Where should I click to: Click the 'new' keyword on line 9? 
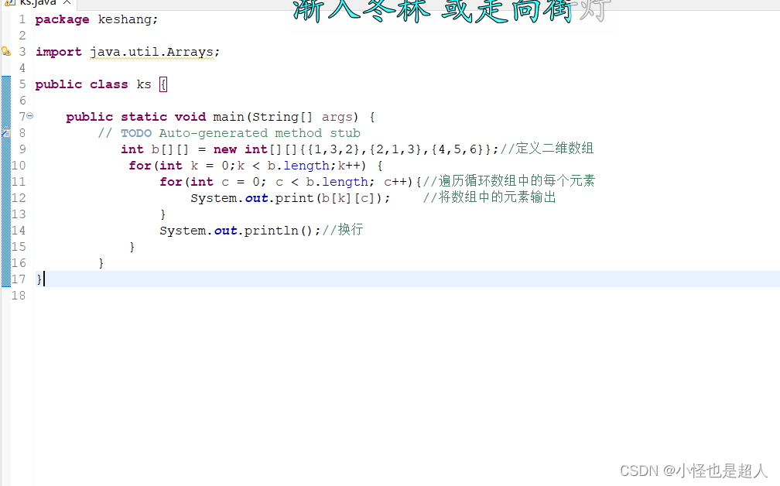click(225, 149)
